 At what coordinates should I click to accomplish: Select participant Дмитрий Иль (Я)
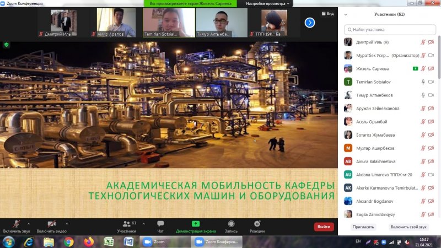point(389,42)
